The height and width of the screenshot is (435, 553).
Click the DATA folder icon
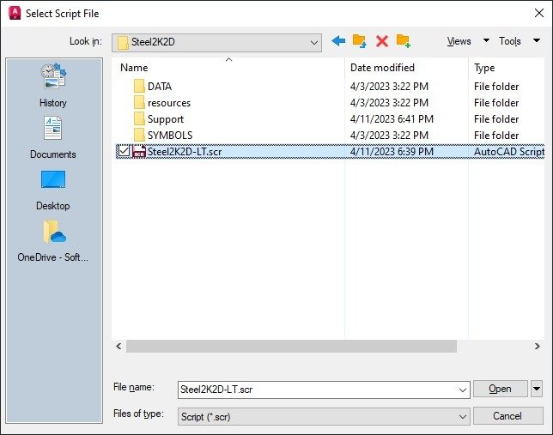tap(139, 86)
